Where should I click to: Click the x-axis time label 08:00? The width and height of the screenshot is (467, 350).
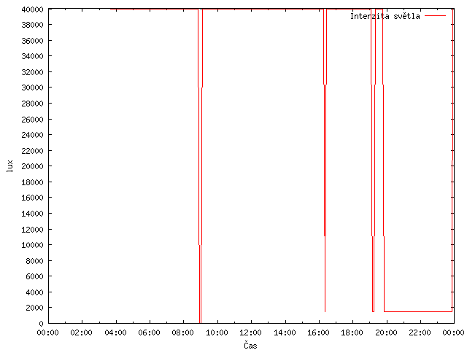[x=183, y=332]
